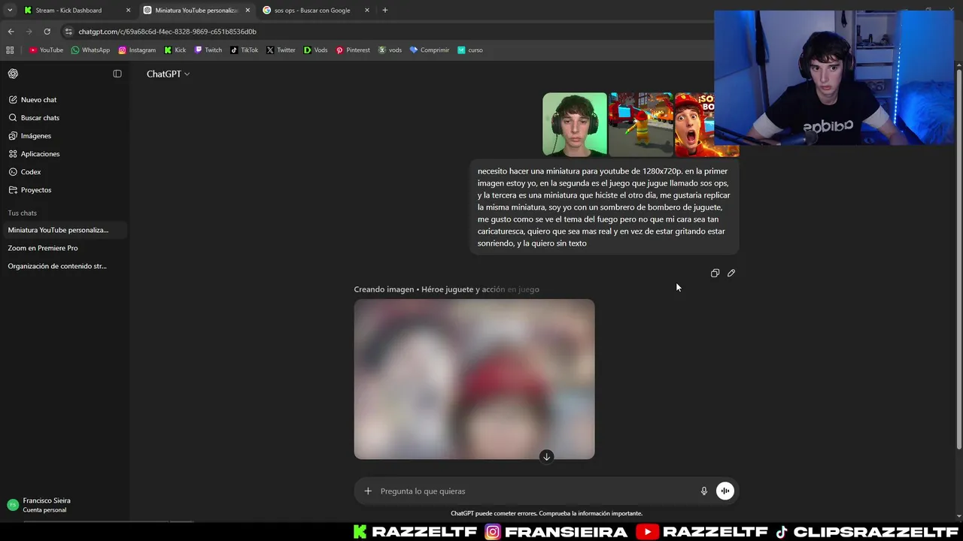Viewport: 963px width, 541px height.
Task: Open the browser apps grid icon
Action: coord(10,50)
